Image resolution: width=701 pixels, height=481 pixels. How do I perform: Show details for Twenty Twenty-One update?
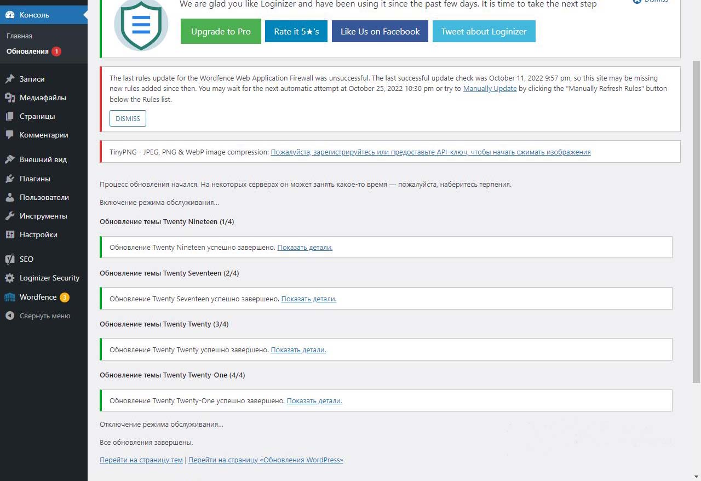pyautogui.click(x=314, y=401)
